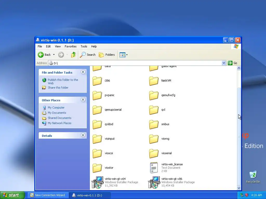Switch to New Connection Wizard taskbar button
Viewport: 266px width, 199px height.
pos(48,195)
